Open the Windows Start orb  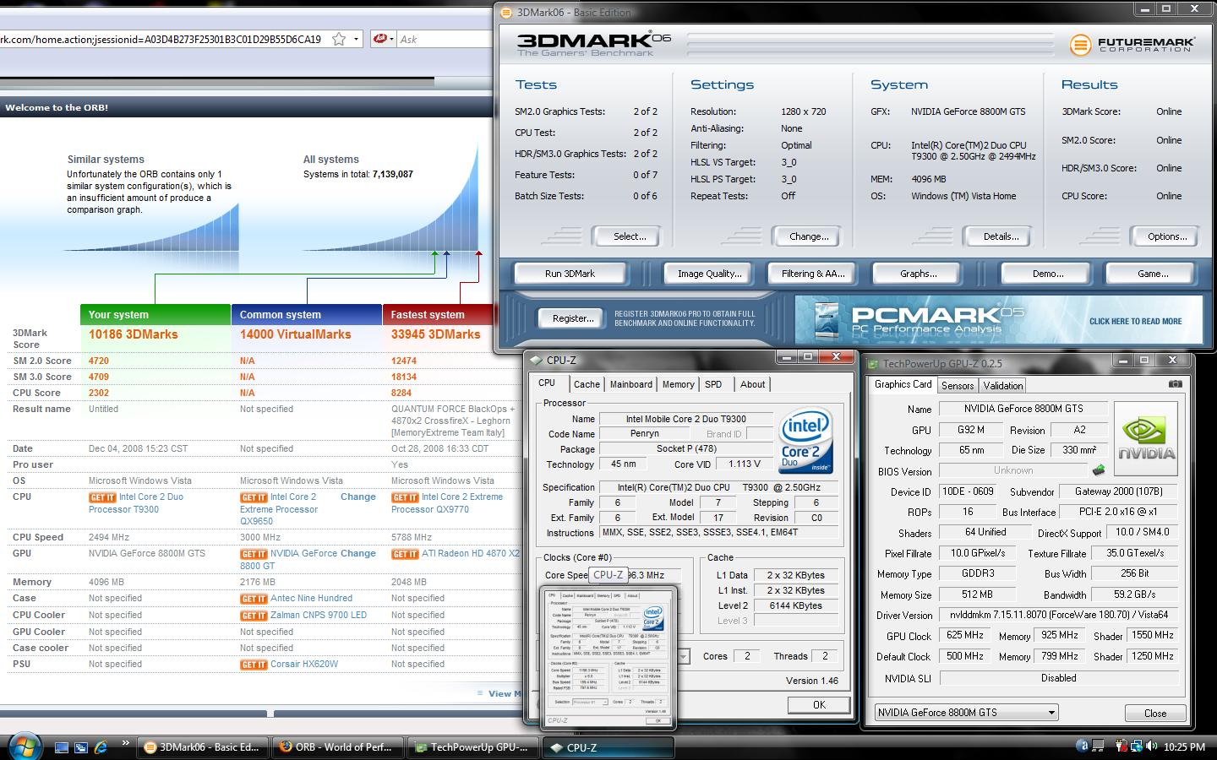click(23, 746)
